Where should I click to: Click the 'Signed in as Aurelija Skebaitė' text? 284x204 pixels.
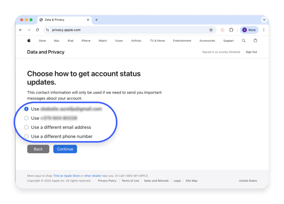[x=221, y=52]
